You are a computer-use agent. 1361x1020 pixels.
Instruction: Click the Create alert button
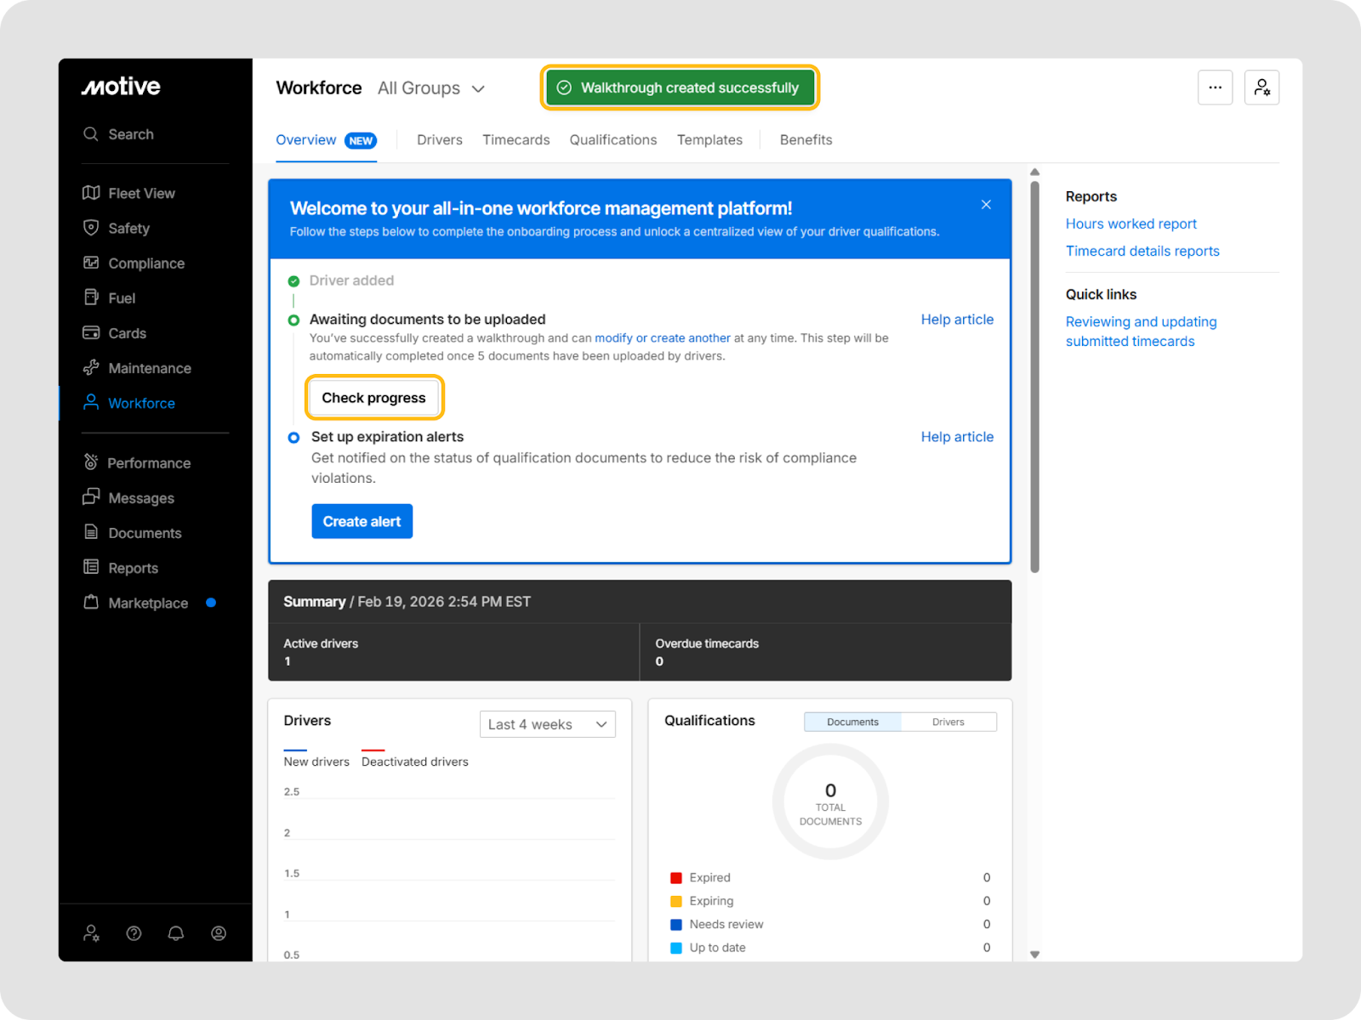coord(362,521)
